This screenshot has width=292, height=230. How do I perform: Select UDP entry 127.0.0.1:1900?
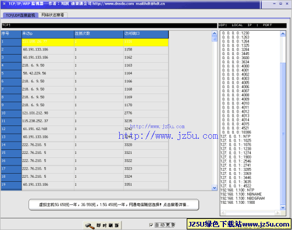point(236,157)
